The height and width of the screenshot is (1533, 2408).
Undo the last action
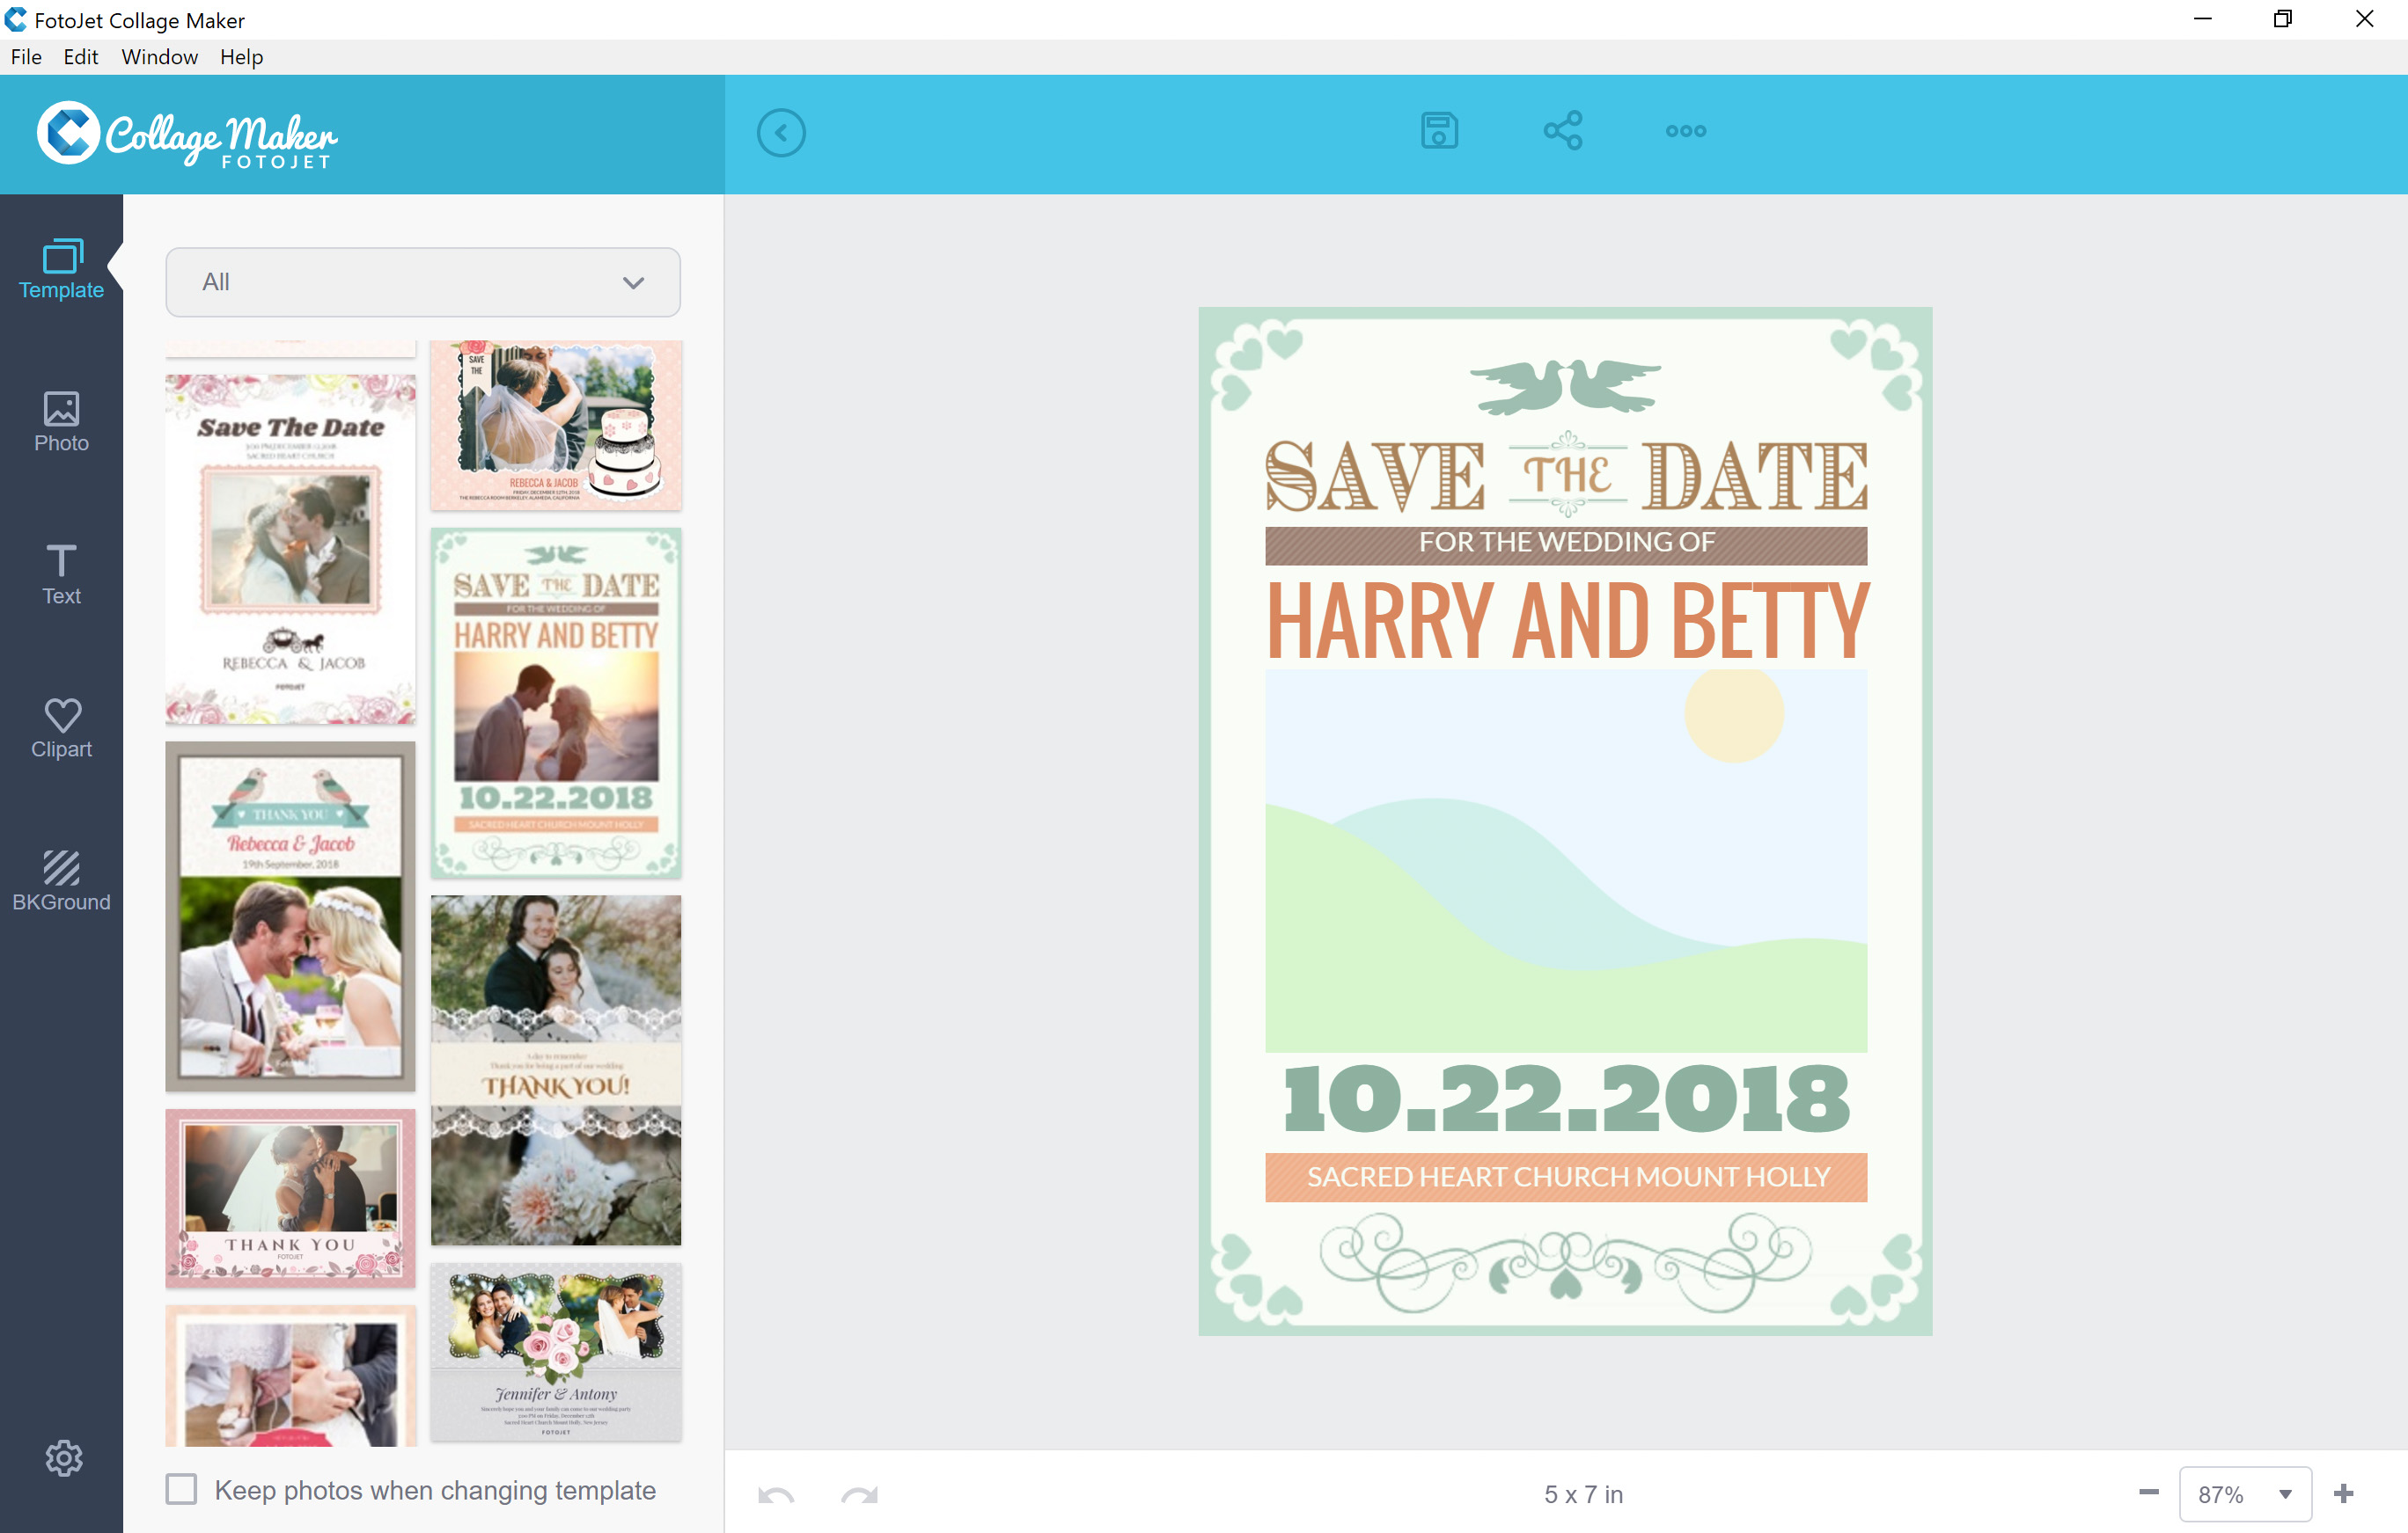[x=775, y=1494]
